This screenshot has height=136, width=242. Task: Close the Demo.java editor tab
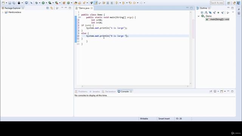[x=92, y=8]
